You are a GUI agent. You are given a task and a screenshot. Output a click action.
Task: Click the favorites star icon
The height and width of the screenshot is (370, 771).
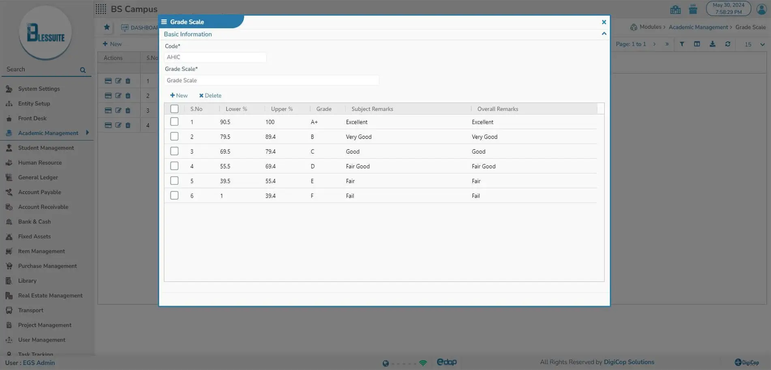click(107, 27)
